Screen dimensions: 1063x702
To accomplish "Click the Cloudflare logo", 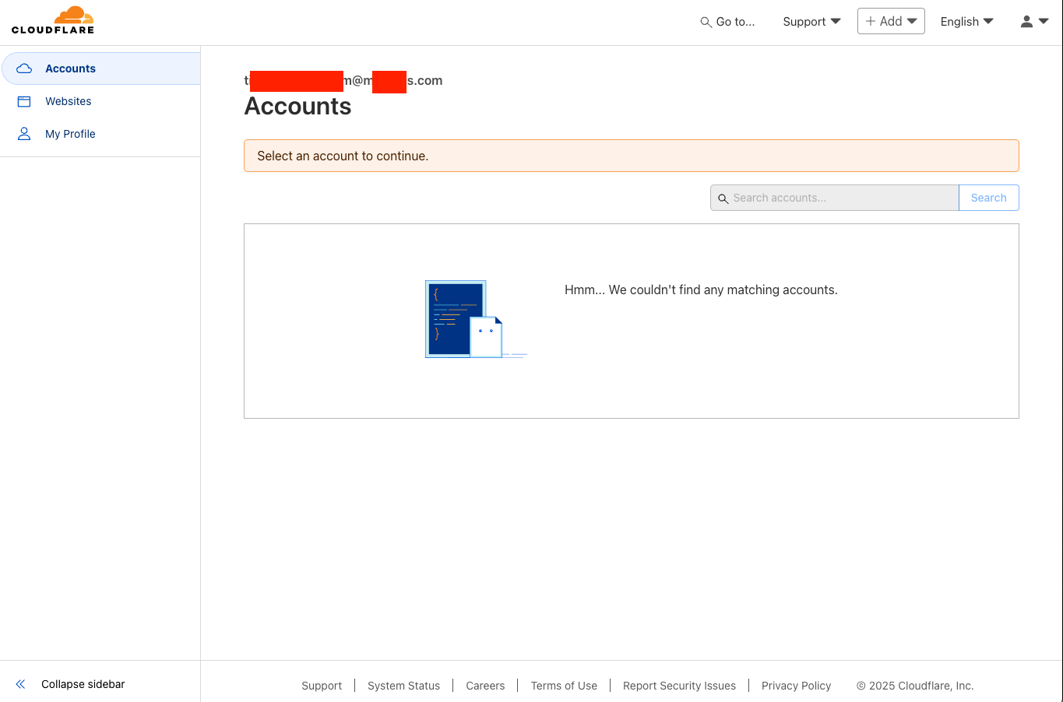I will [x=53, y=20].
